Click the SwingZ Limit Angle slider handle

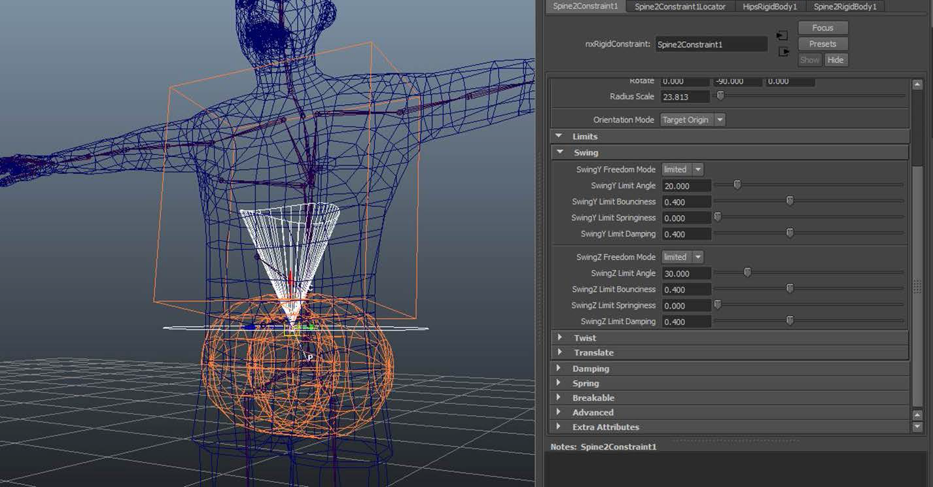click(747, 273)
